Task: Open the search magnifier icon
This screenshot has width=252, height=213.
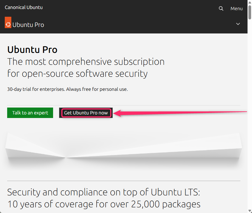Action: 221,9
